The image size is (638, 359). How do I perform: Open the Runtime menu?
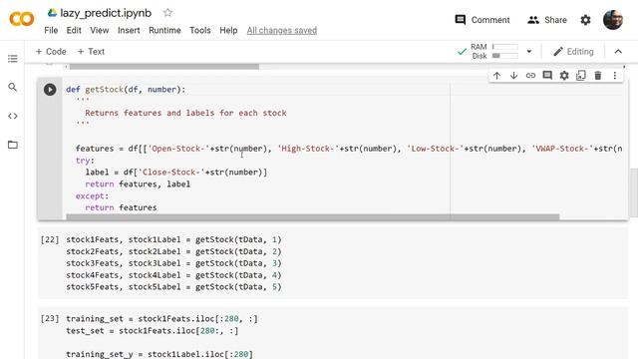click(164, 30)
